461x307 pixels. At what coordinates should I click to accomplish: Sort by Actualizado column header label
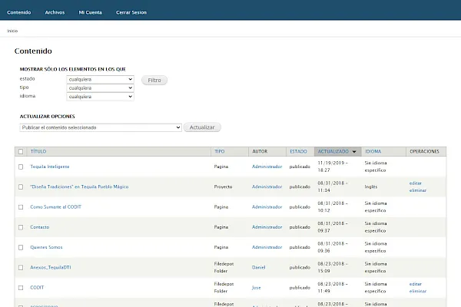[333, 151]
